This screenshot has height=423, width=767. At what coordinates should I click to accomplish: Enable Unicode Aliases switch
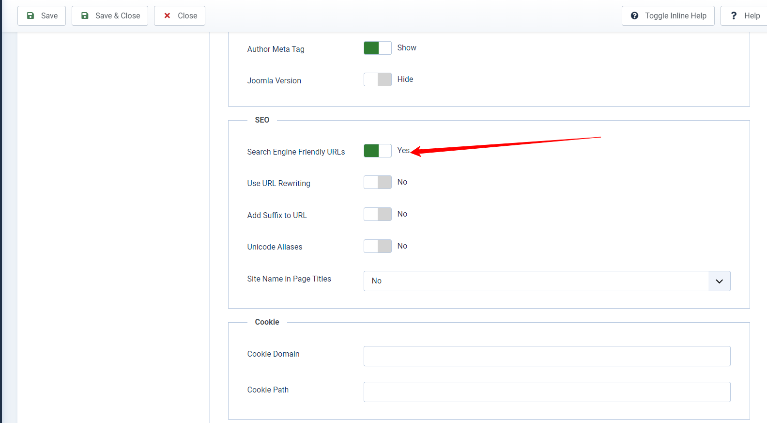pos(378,246)
